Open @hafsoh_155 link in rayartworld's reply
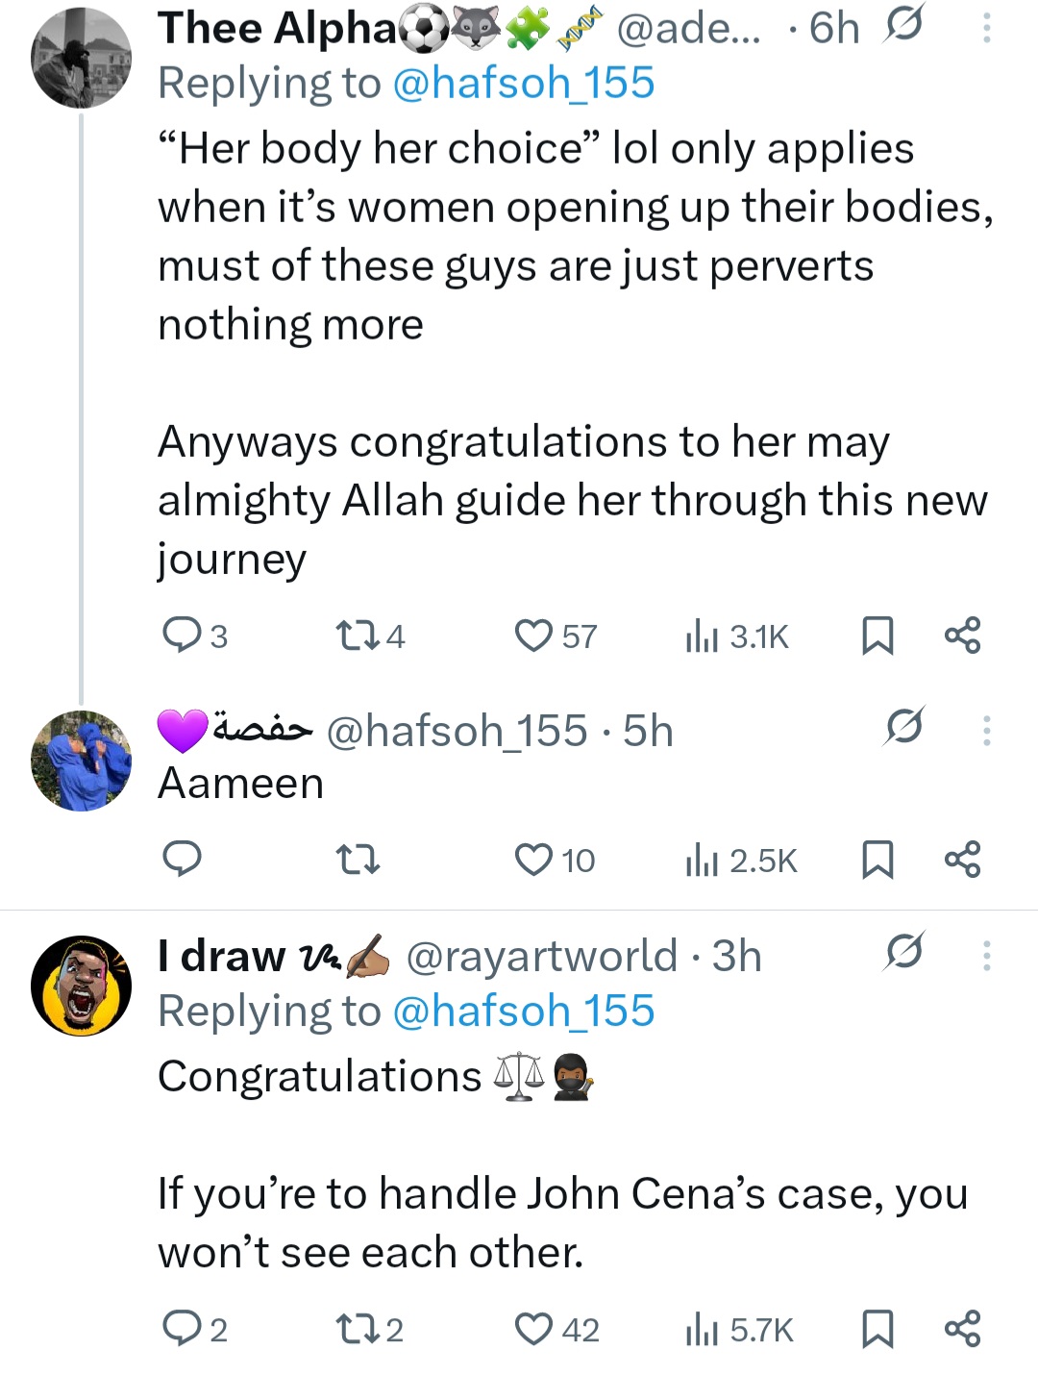This screenshot has width=1038, height=1374. [524, 1012]
